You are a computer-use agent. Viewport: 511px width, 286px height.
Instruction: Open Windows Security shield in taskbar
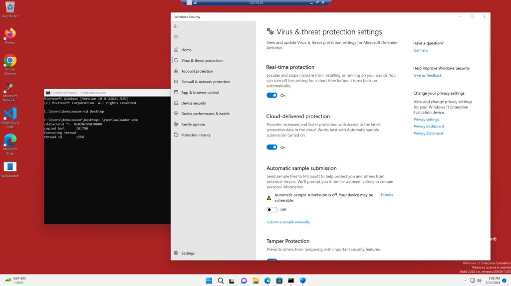pyautogui.click(x=303, y=281)
